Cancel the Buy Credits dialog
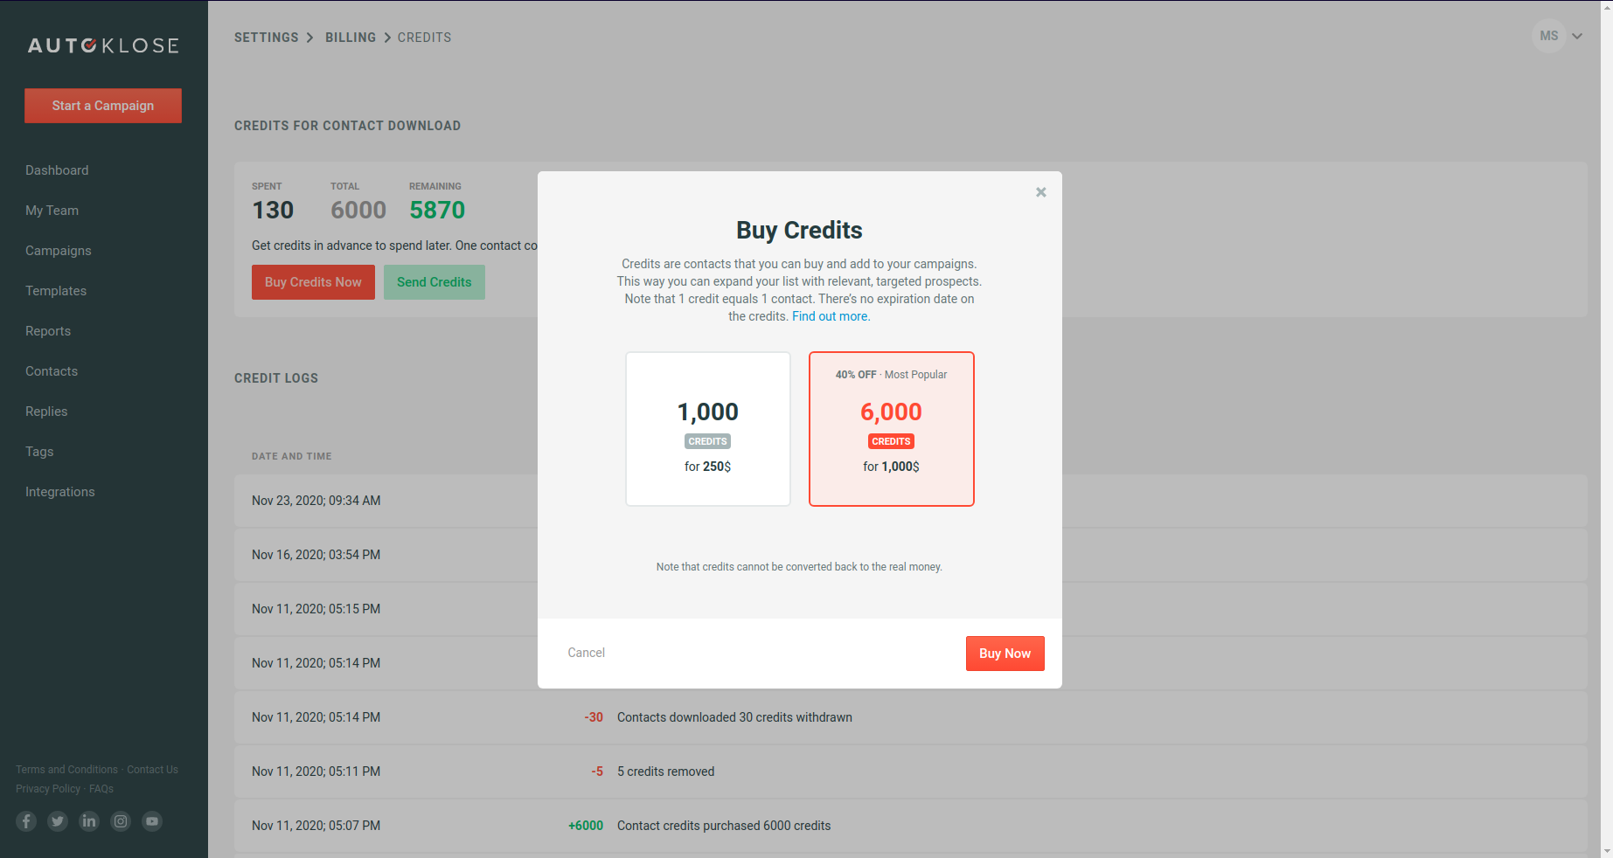The width and height of the screenshot is (1613, 858). pyautogui.click(x=586, y=653)
